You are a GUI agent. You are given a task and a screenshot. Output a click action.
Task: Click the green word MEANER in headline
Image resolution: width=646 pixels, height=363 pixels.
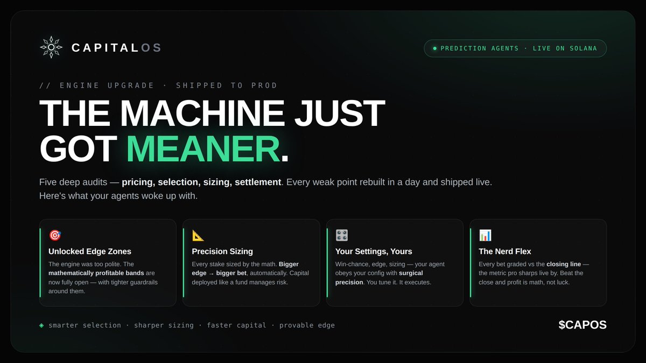coord(203,148)
